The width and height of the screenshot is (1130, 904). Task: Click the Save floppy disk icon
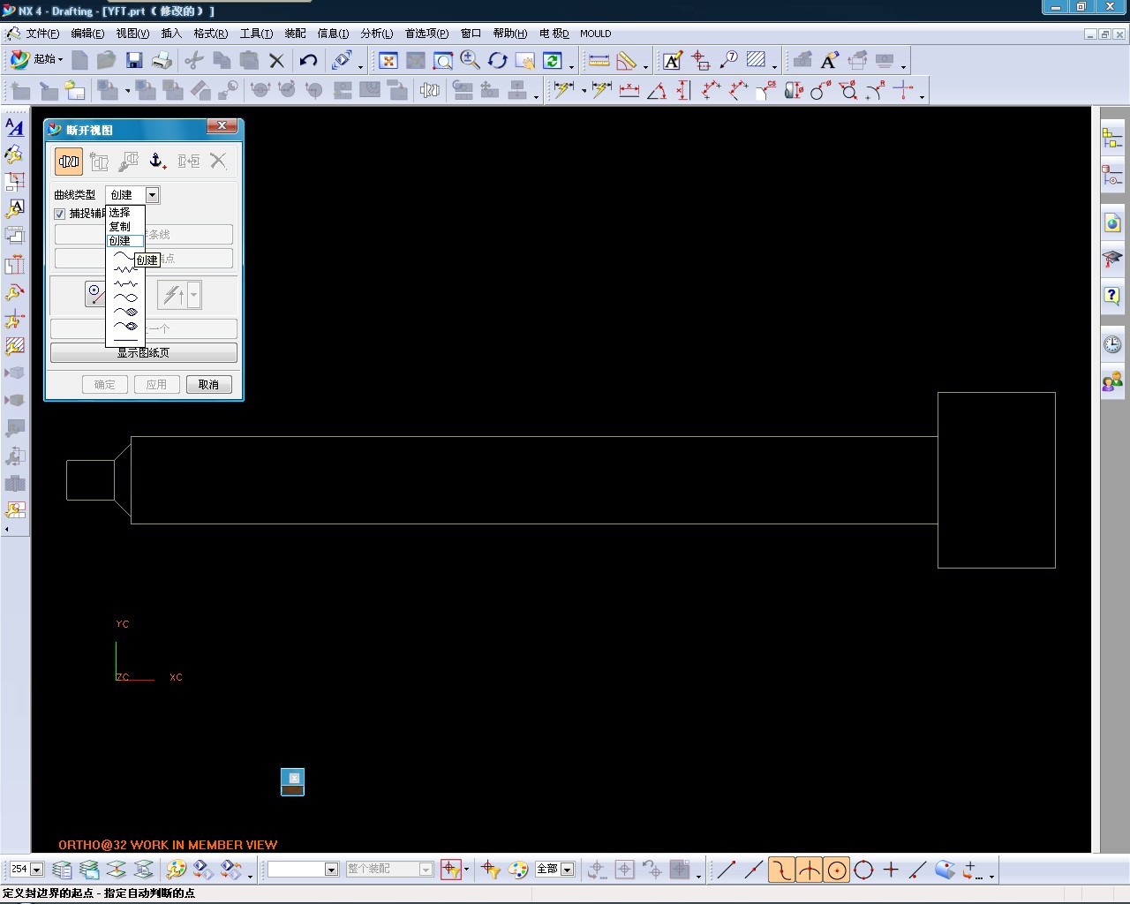(x=134, y=60)
